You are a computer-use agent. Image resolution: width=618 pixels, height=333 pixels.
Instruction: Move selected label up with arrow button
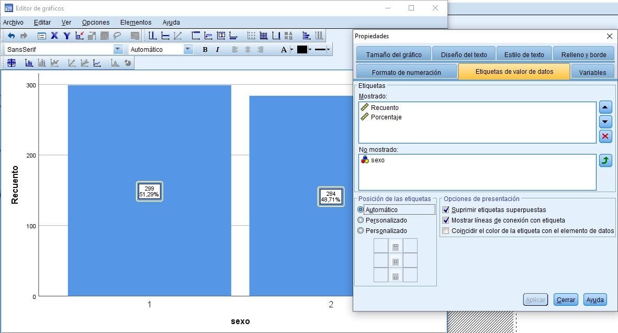(605, 108)
